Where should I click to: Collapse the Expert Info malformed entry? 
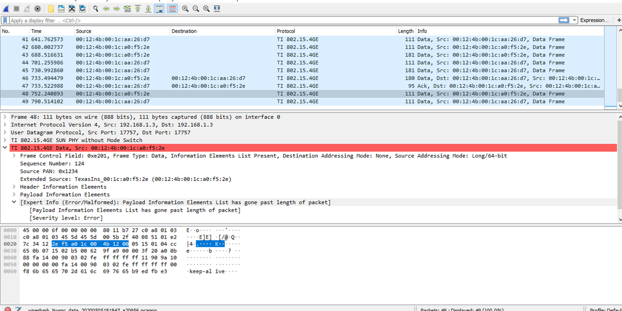point(14,202)
